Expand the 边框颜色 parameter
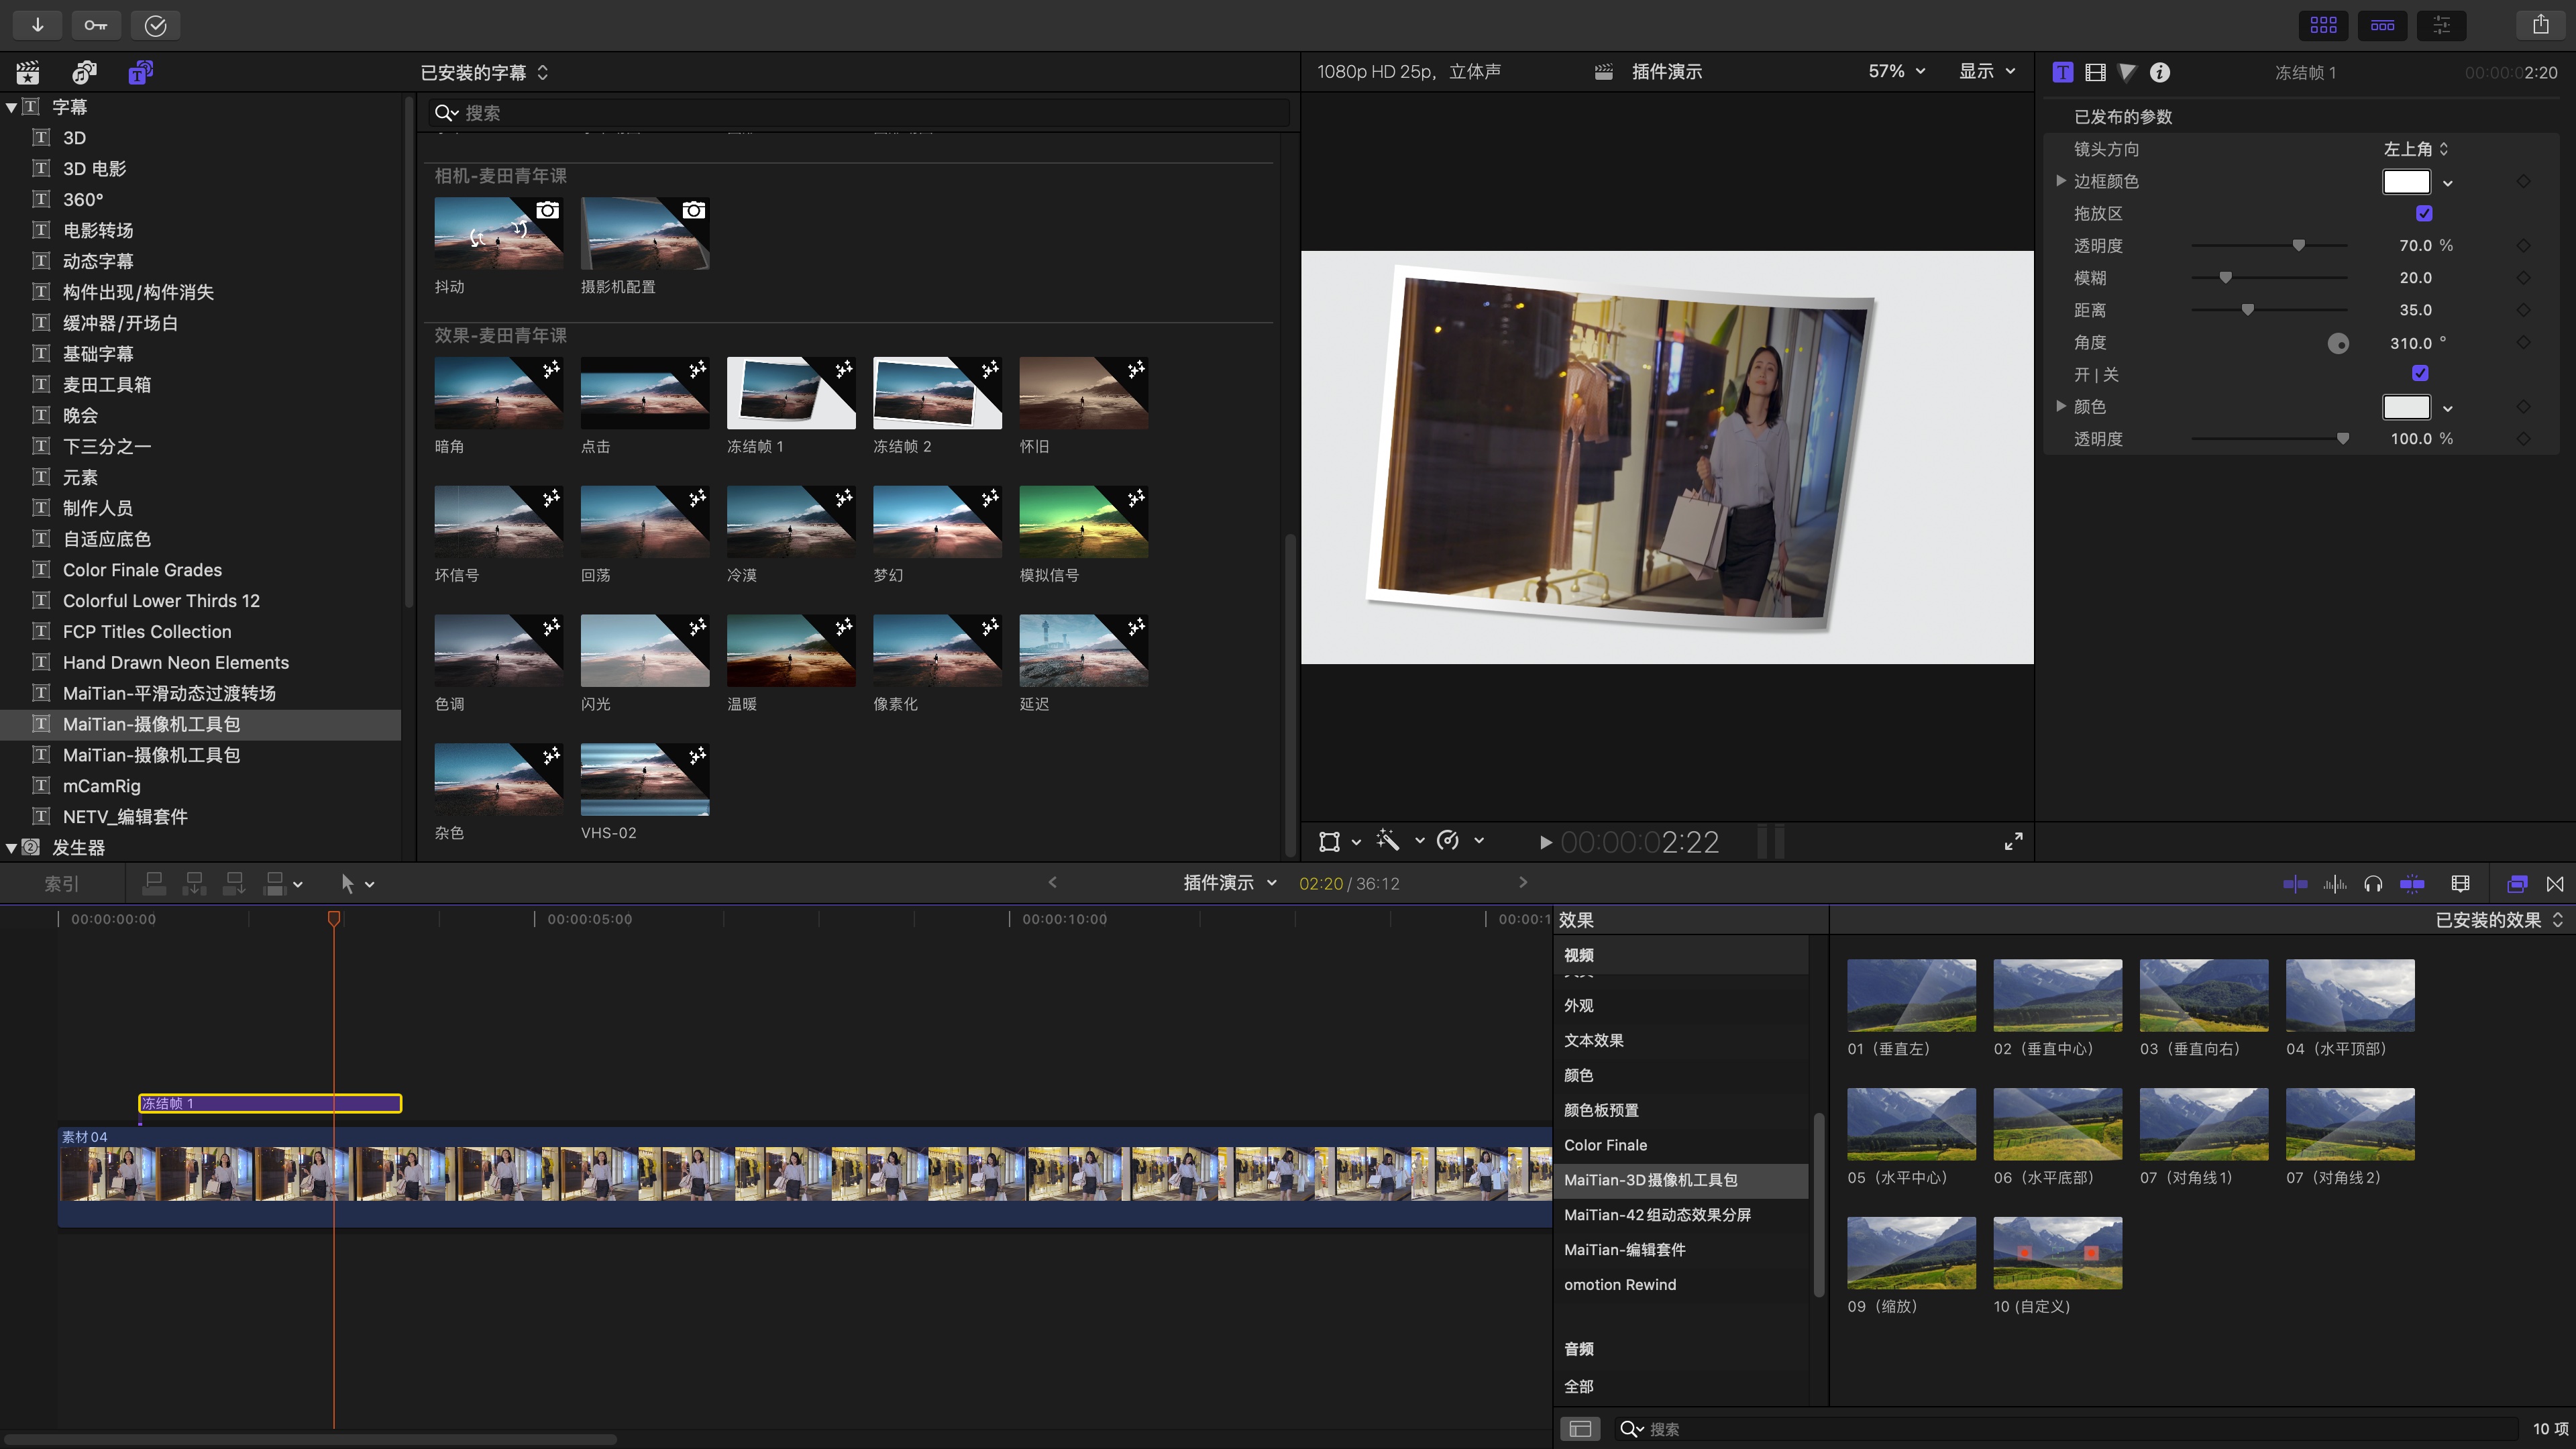Screen dimensions: 2576x1449 pyautogui.click(x=2061, y=181)
